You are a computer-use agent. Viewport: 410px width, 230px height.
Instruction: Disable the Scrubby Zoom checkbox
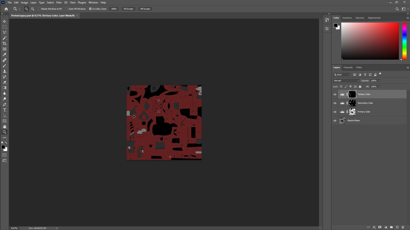90,9
